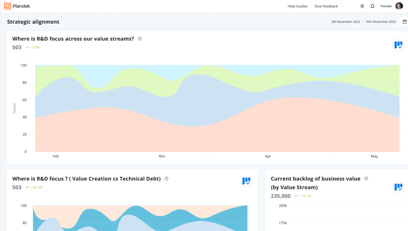Click help icon beside Technical Debt title
408x231 pixels.
[x=166, y=179]
